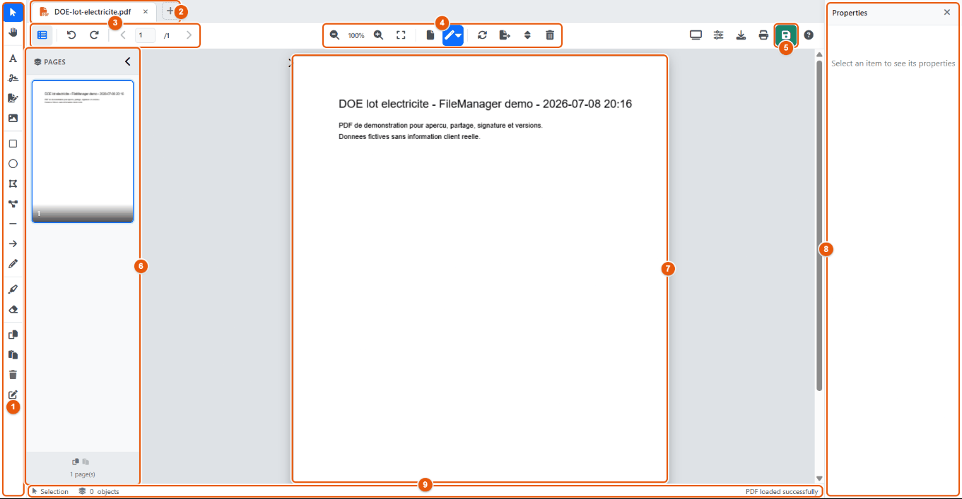
Task: Undo the last action
Action: click(71, 35)
